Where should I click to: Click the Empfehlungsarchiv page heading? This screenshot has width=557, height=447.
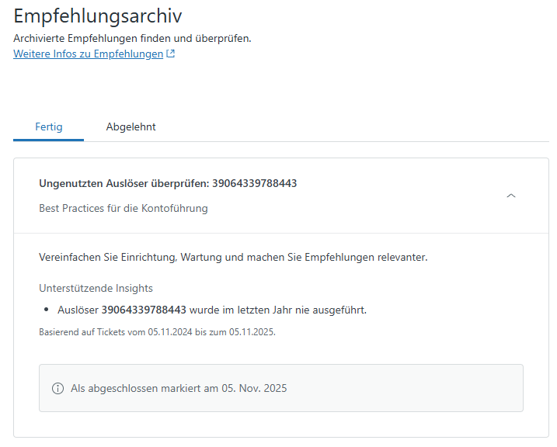98,16
